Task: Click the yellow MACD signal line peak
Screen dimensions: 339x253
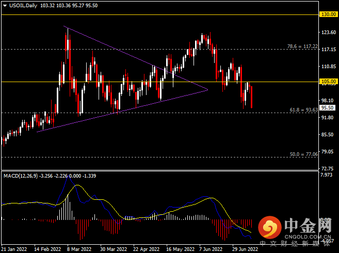Action: pos(77,185)
